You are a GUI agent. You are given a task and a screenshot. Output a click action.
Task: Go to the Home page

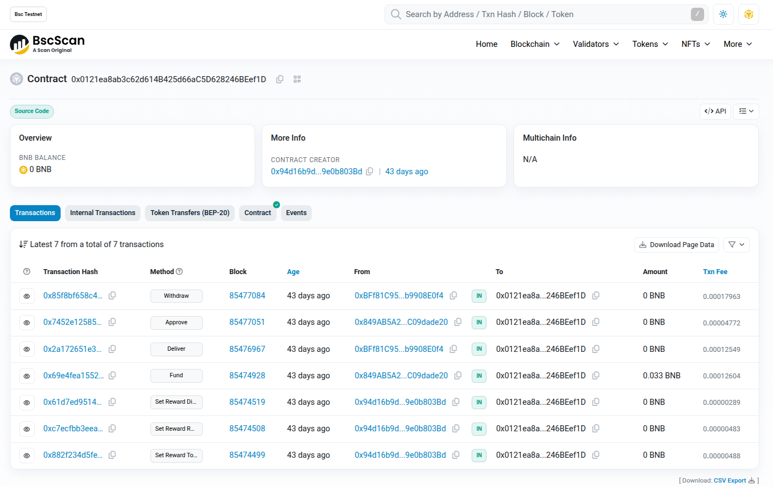click(486, 44)
